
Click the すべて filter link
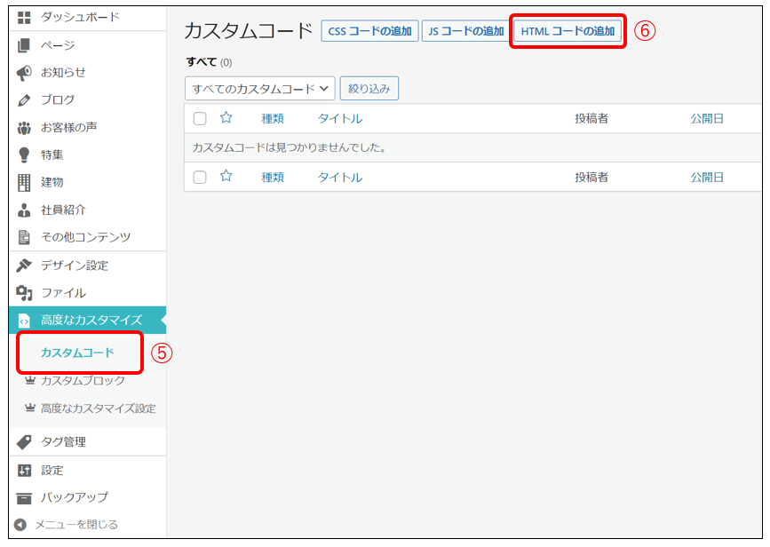[201, 62]
